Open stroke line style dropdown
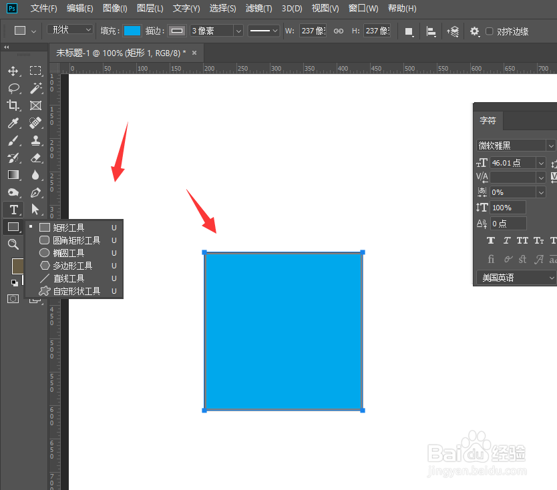Screen dimensions: 557x490 pos(264,31)
